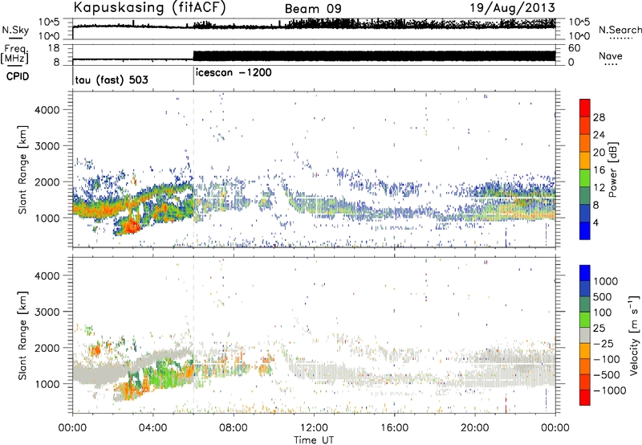Select the icescan -1200 CPID entry
The width and height of the screenshot is (642, 445).
click(x=234, y=72)
